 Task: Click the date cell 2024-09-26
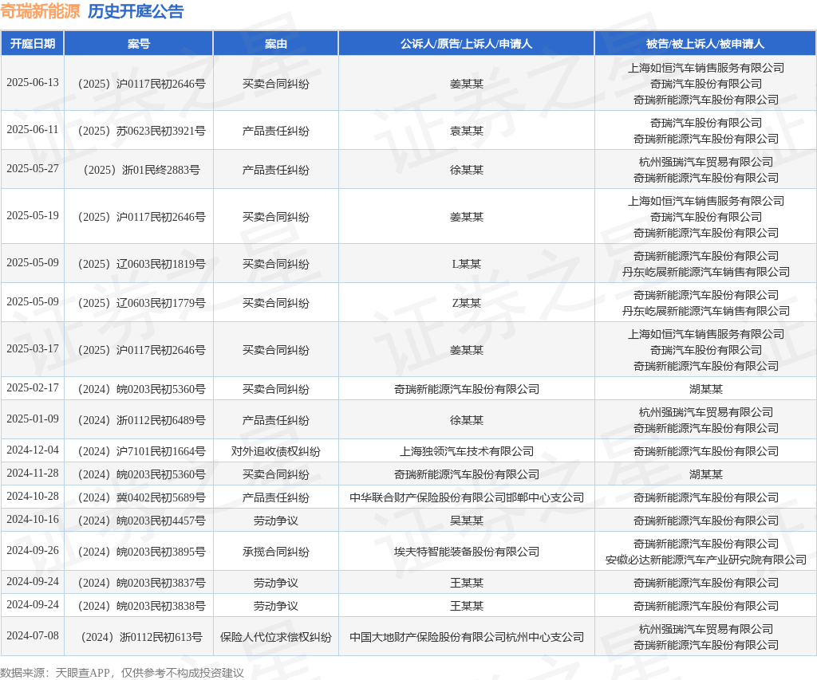click(32, 550)
